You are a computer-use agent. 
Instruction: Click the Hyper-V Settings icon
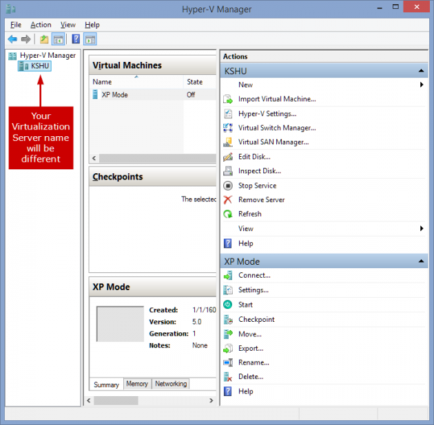228,114
